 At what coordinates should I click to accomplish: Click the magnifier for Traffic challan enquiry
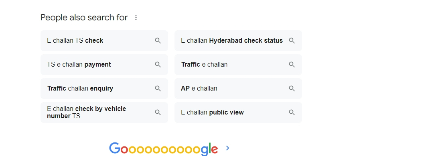[158, 88]
